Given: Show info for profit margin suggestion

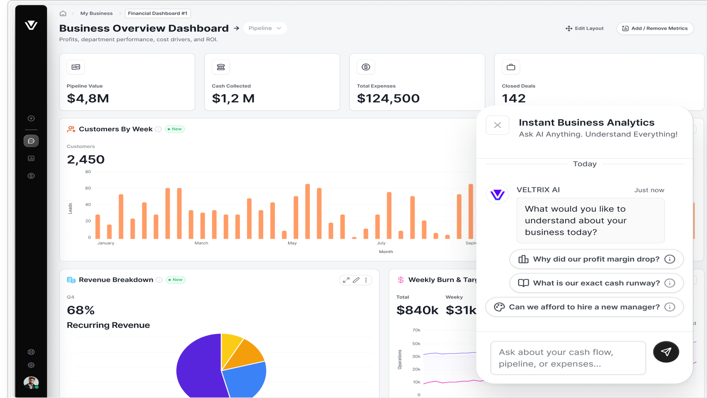Looking at the screenshot, I should click(670, 259).
